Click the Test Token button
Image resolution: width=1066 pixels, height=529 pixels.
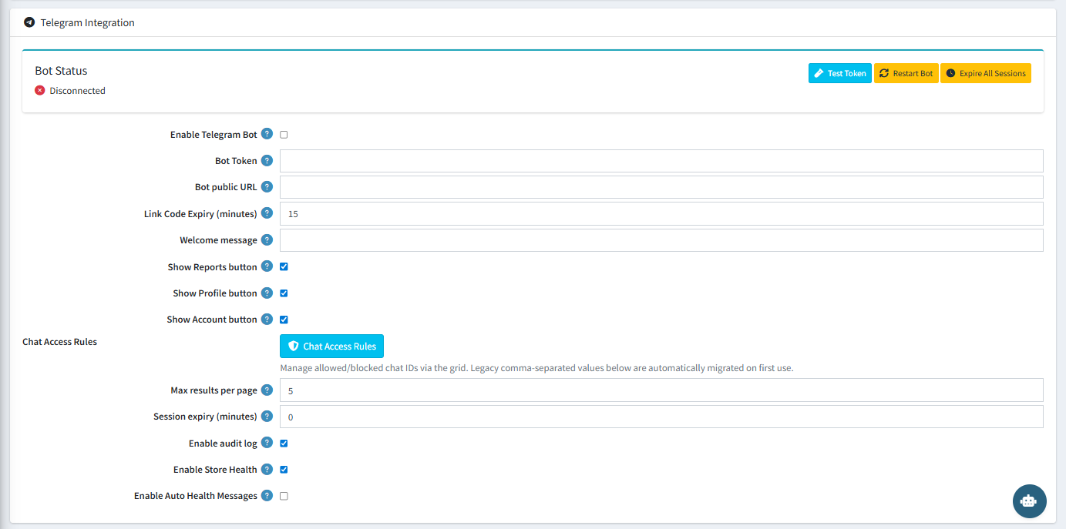pos(840,73)
